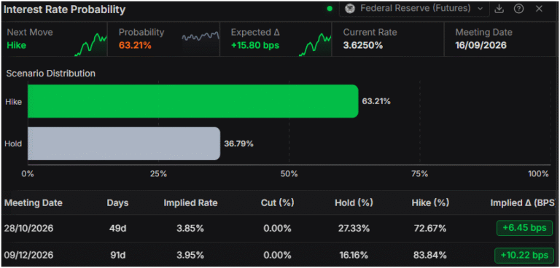Sort by Implied Rate column header

pos(190,203)
